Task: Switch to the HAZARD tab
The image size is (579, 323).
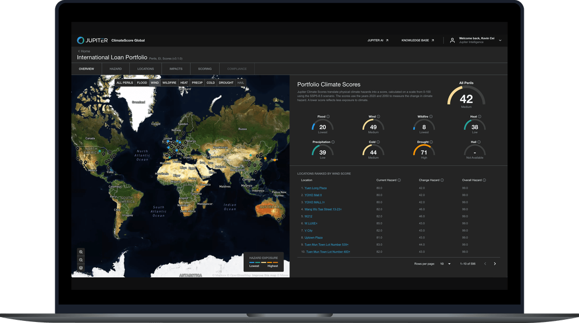Action: (x=115, y=69)
